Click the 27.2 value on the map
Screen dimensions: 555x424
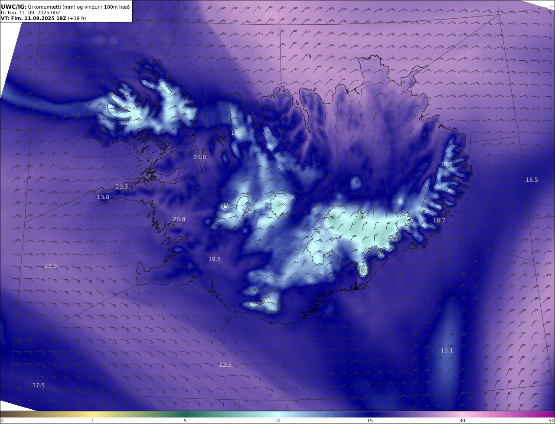pos(271,14)
